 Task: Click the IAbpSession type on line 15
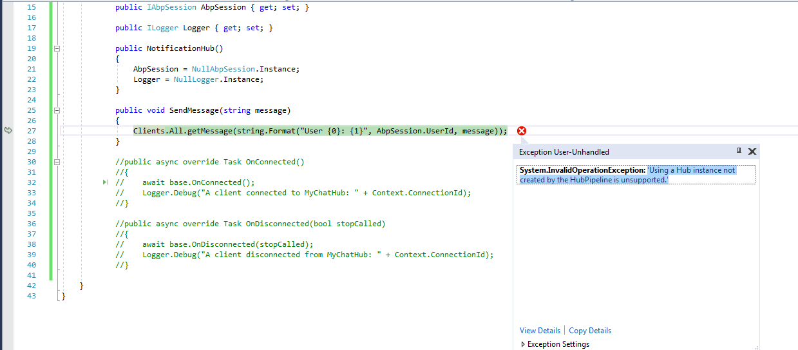click(172, 7)
